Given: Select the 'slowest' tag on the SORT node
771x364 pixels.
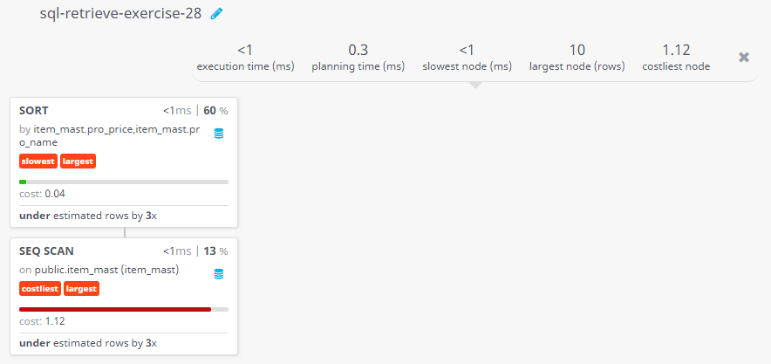Looking at the screenshot, I should click(38, 161).
